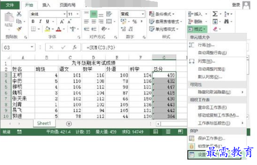Switch to the Page Layout tab
Viewport: 257px width, 165px height.
(x=68, y=5)
